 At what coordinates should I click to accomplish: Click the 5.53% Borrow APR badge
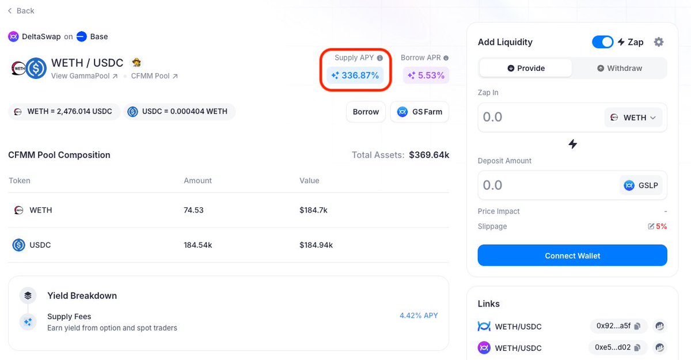pyautogui.click(x=426, y=75)
